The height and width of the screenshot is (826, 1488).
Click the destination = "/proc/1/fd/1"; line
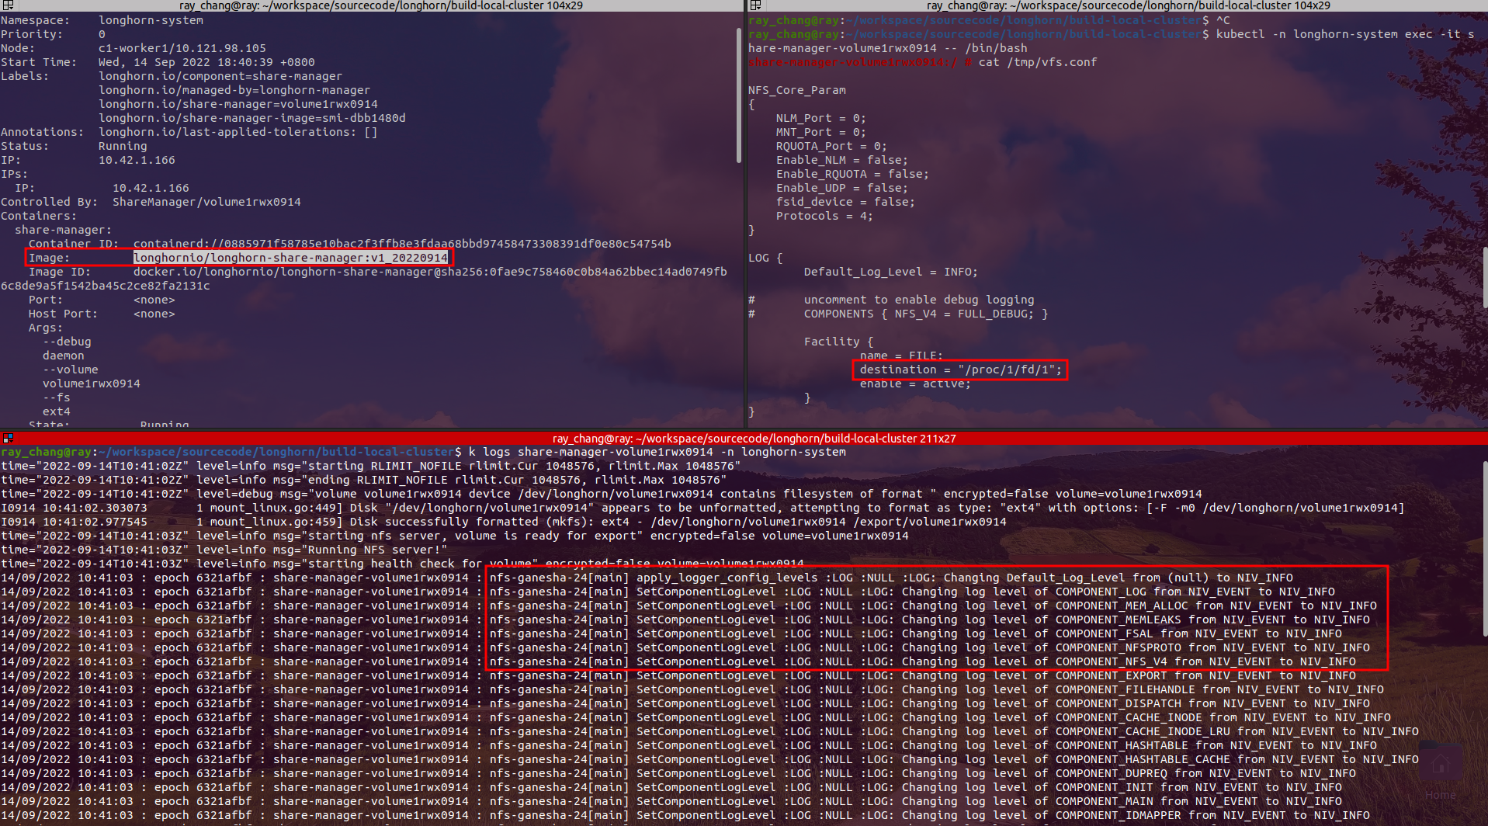pyautogui.click(x=961, y=370)
